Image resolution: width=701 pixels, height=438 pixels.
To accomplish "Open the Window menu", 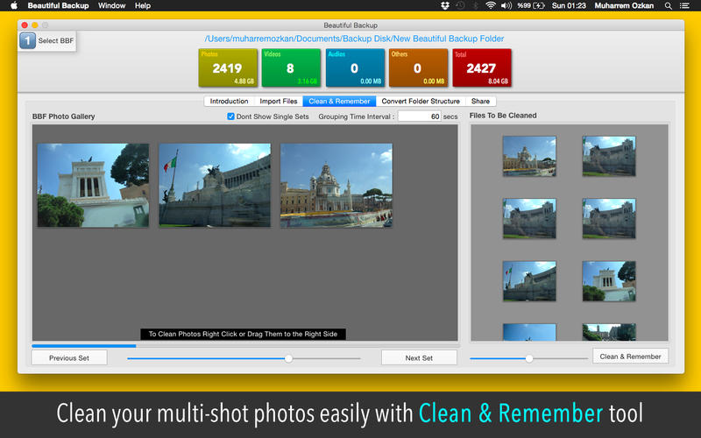I will click(x=111, y=5).
